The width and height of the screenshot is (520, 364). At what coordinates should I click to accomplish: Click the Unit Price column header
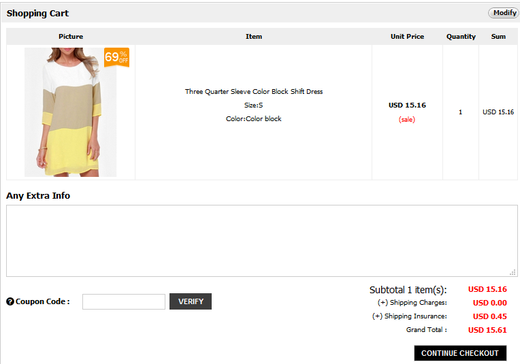pos(407,37)
